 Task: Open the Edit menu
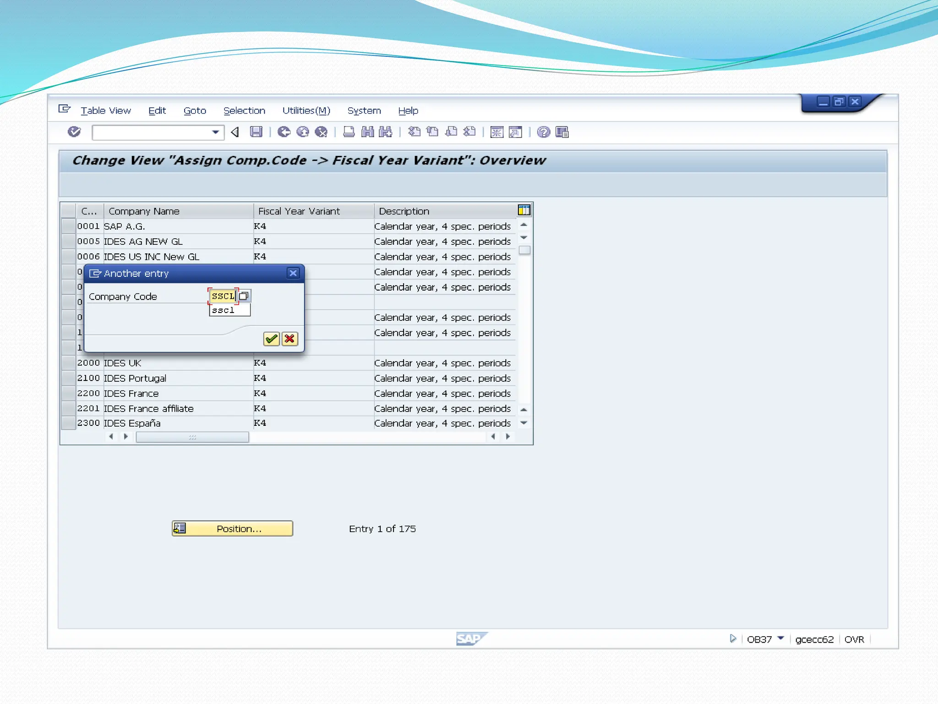[157, 110]
